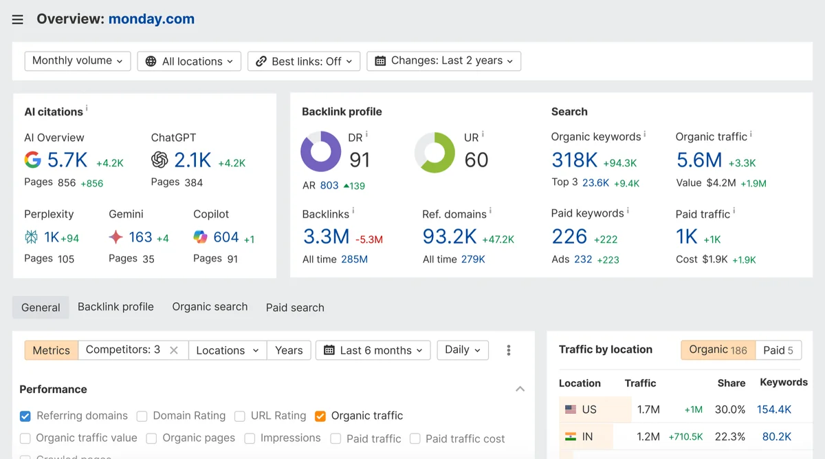Enable the Domain Rating checkbox

tap(142, 416)
